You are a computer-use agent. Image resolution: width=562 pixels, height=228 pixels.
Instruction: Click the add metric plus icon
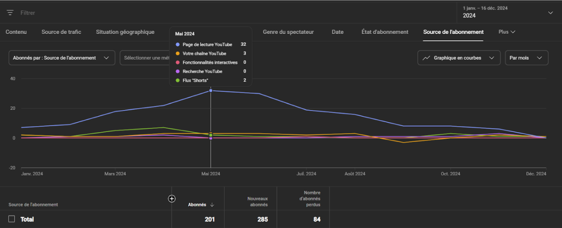pyautogui.click(x=172, y=199)
